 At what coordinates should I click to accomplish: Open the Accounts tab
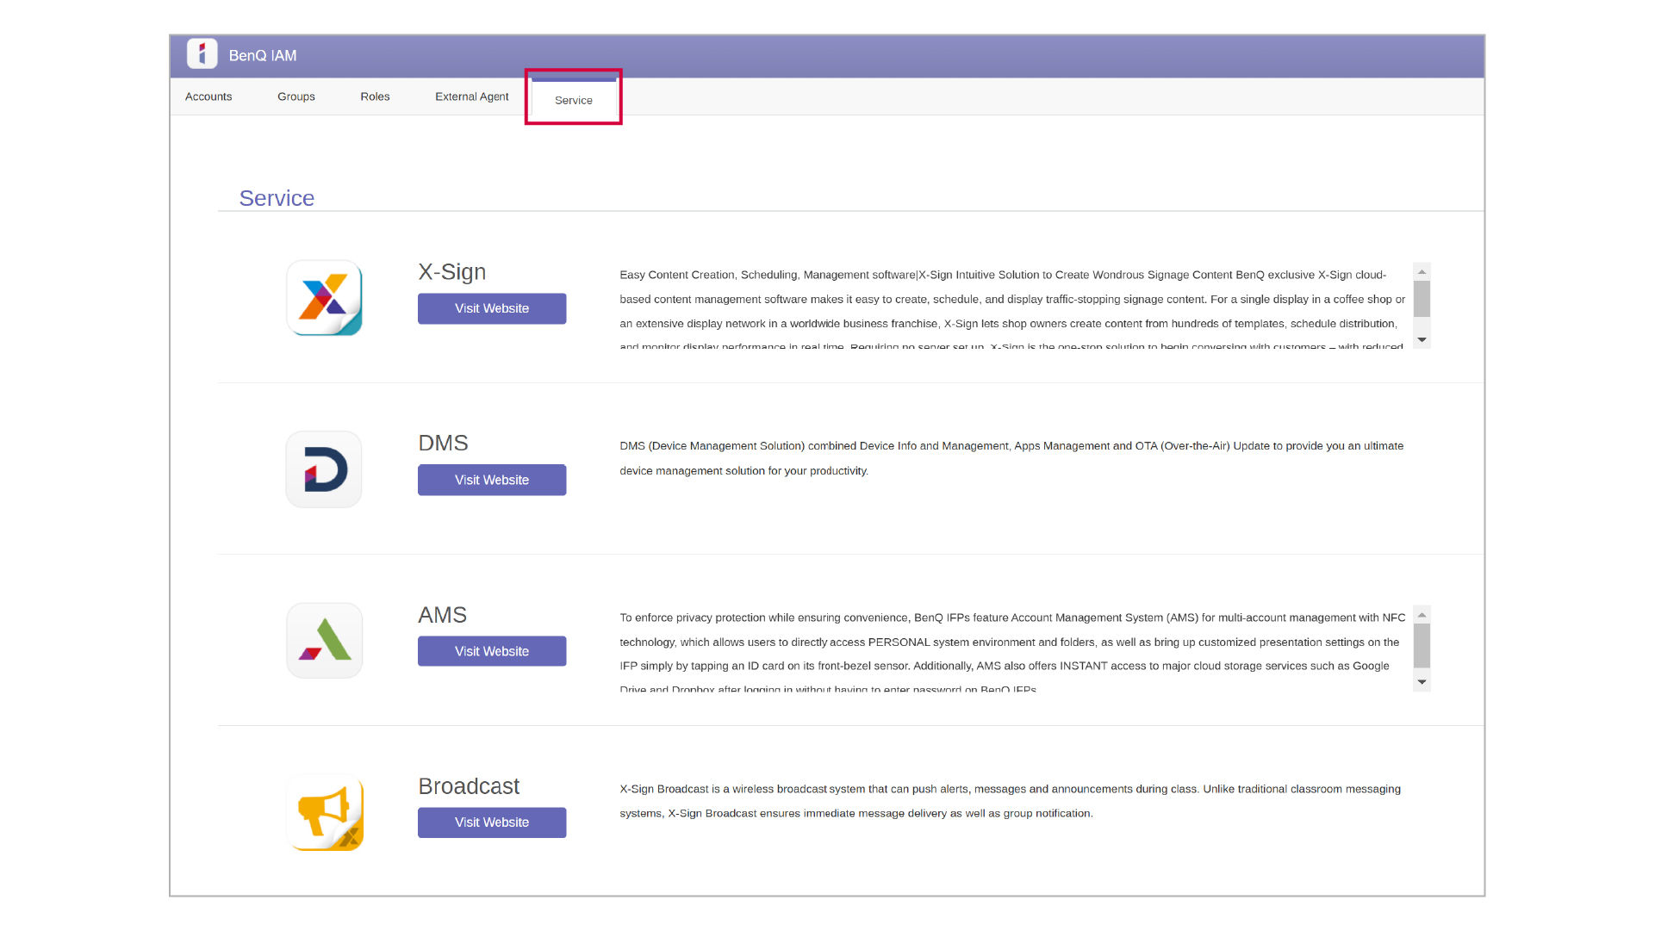(x=208, y=96)
